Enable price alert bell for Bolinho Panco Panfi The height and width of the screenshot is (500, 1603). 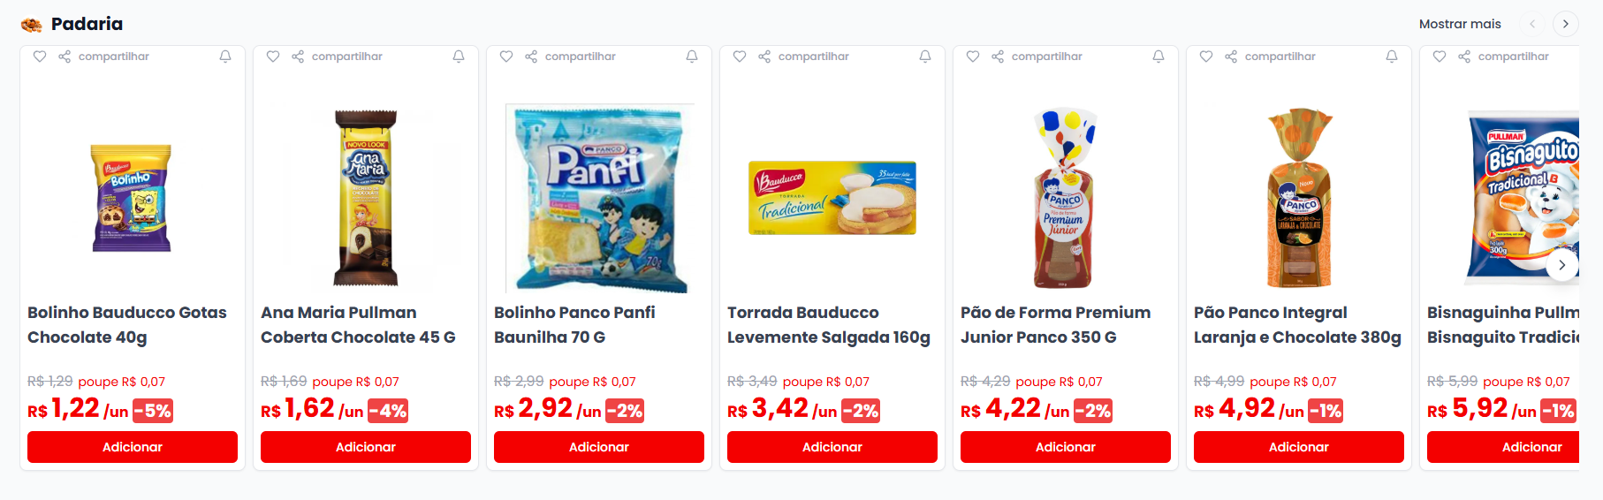tap(692, 57)
